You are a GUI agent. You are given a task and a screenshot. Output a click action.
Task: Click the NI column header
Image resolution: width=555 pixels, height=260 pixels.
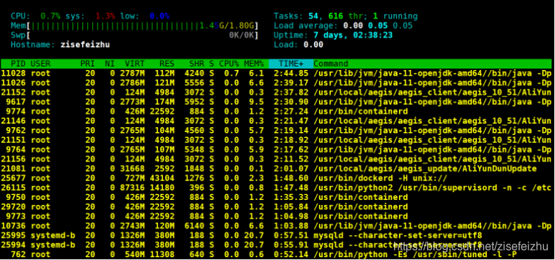pyautogui.click(x=110, y=64)
